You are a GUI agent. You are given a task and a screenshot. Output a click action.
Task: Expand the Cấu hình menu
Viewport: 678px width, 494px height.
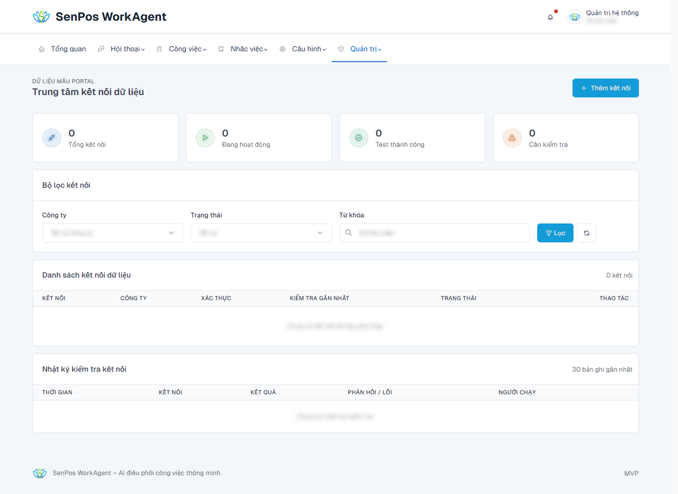point(302,49)
